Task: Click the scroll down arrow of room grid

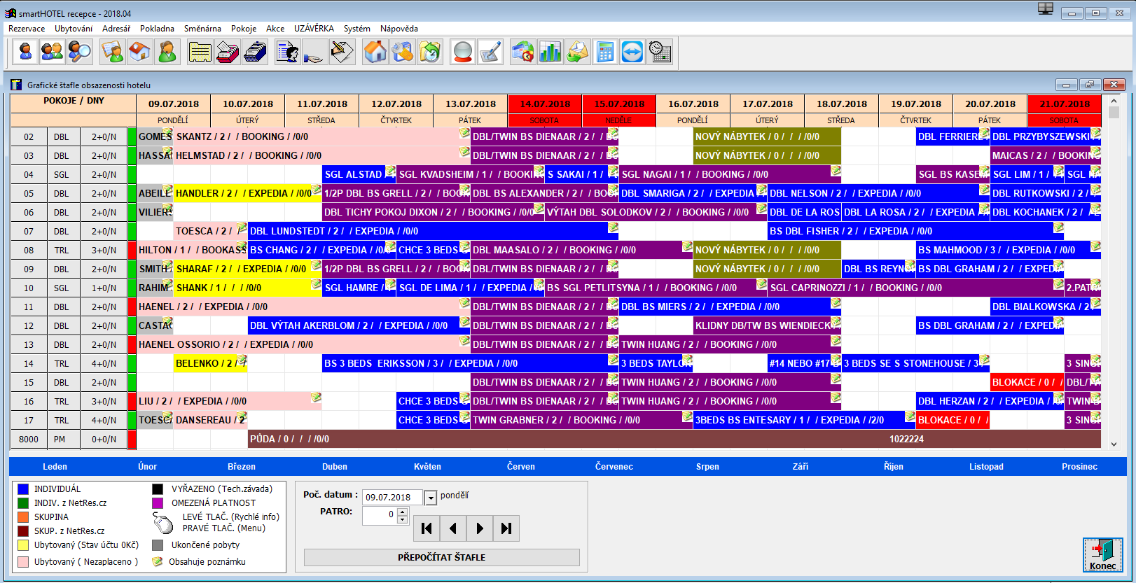Action: click(x=1114, y=444)
